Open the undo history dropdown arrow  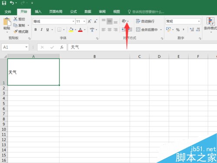pos(16,3)
